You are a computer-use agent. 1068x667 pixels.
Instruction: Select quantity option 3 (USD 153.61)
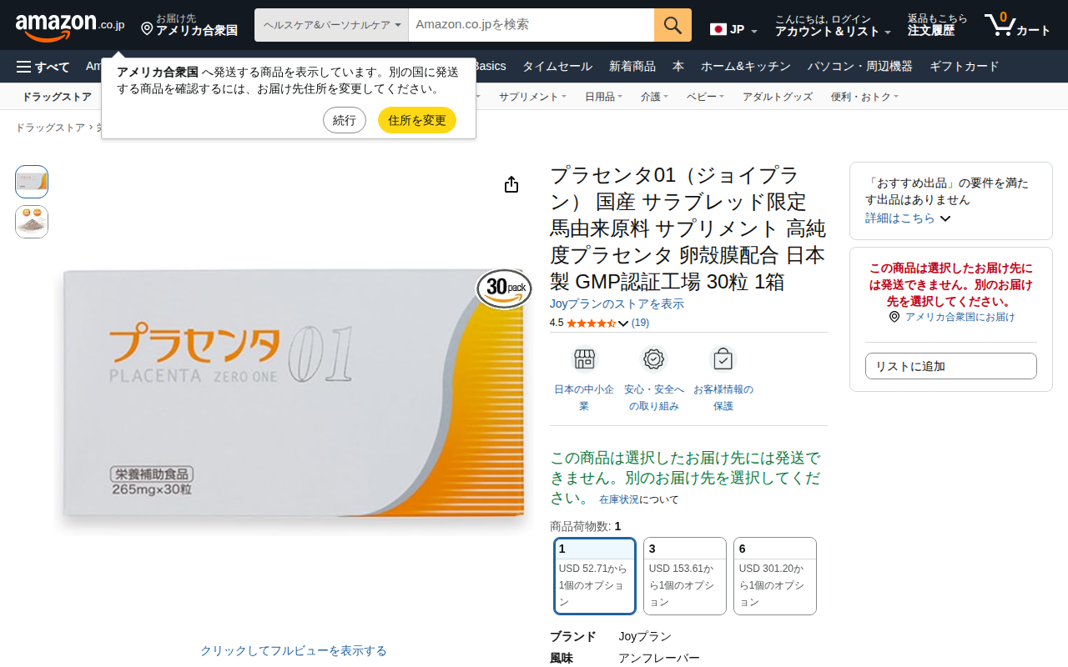point(685,575)
